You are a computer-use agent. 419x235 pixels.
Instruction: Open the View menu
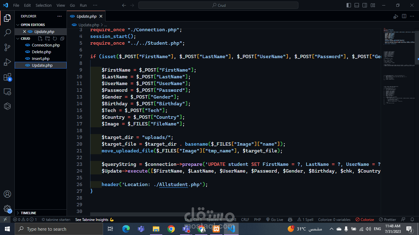[x=61, y=5]
